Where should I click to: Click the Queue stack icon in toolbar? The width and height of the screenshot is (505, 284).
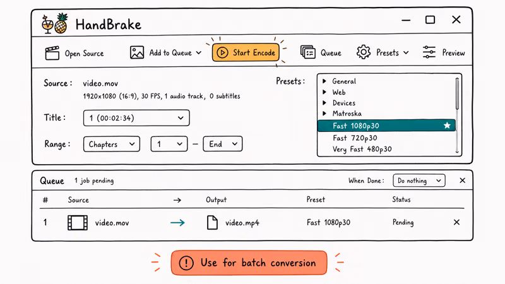pyautogui.click(x=307, y=52)
